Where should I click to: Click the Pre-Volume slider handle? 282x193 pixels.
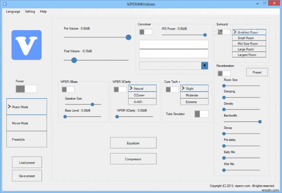tap(128, 37)
